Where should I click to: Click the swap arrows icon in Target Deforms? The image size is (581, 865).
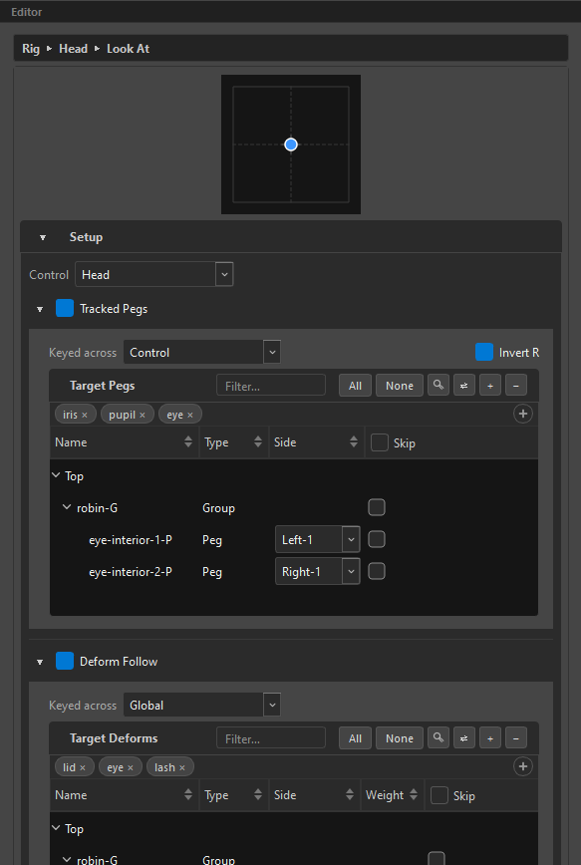(464, 737)
